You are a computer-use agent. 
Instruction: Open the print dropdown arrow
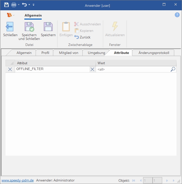click(19, 5)
